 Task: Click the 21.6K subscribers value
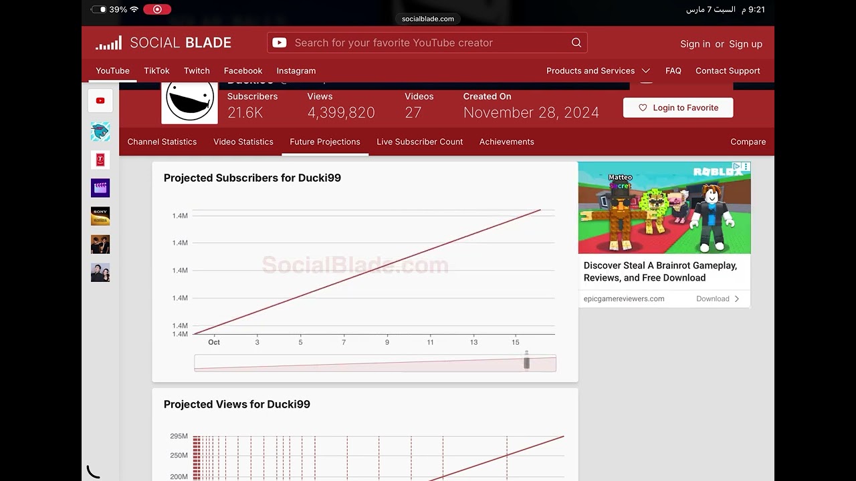245,113
